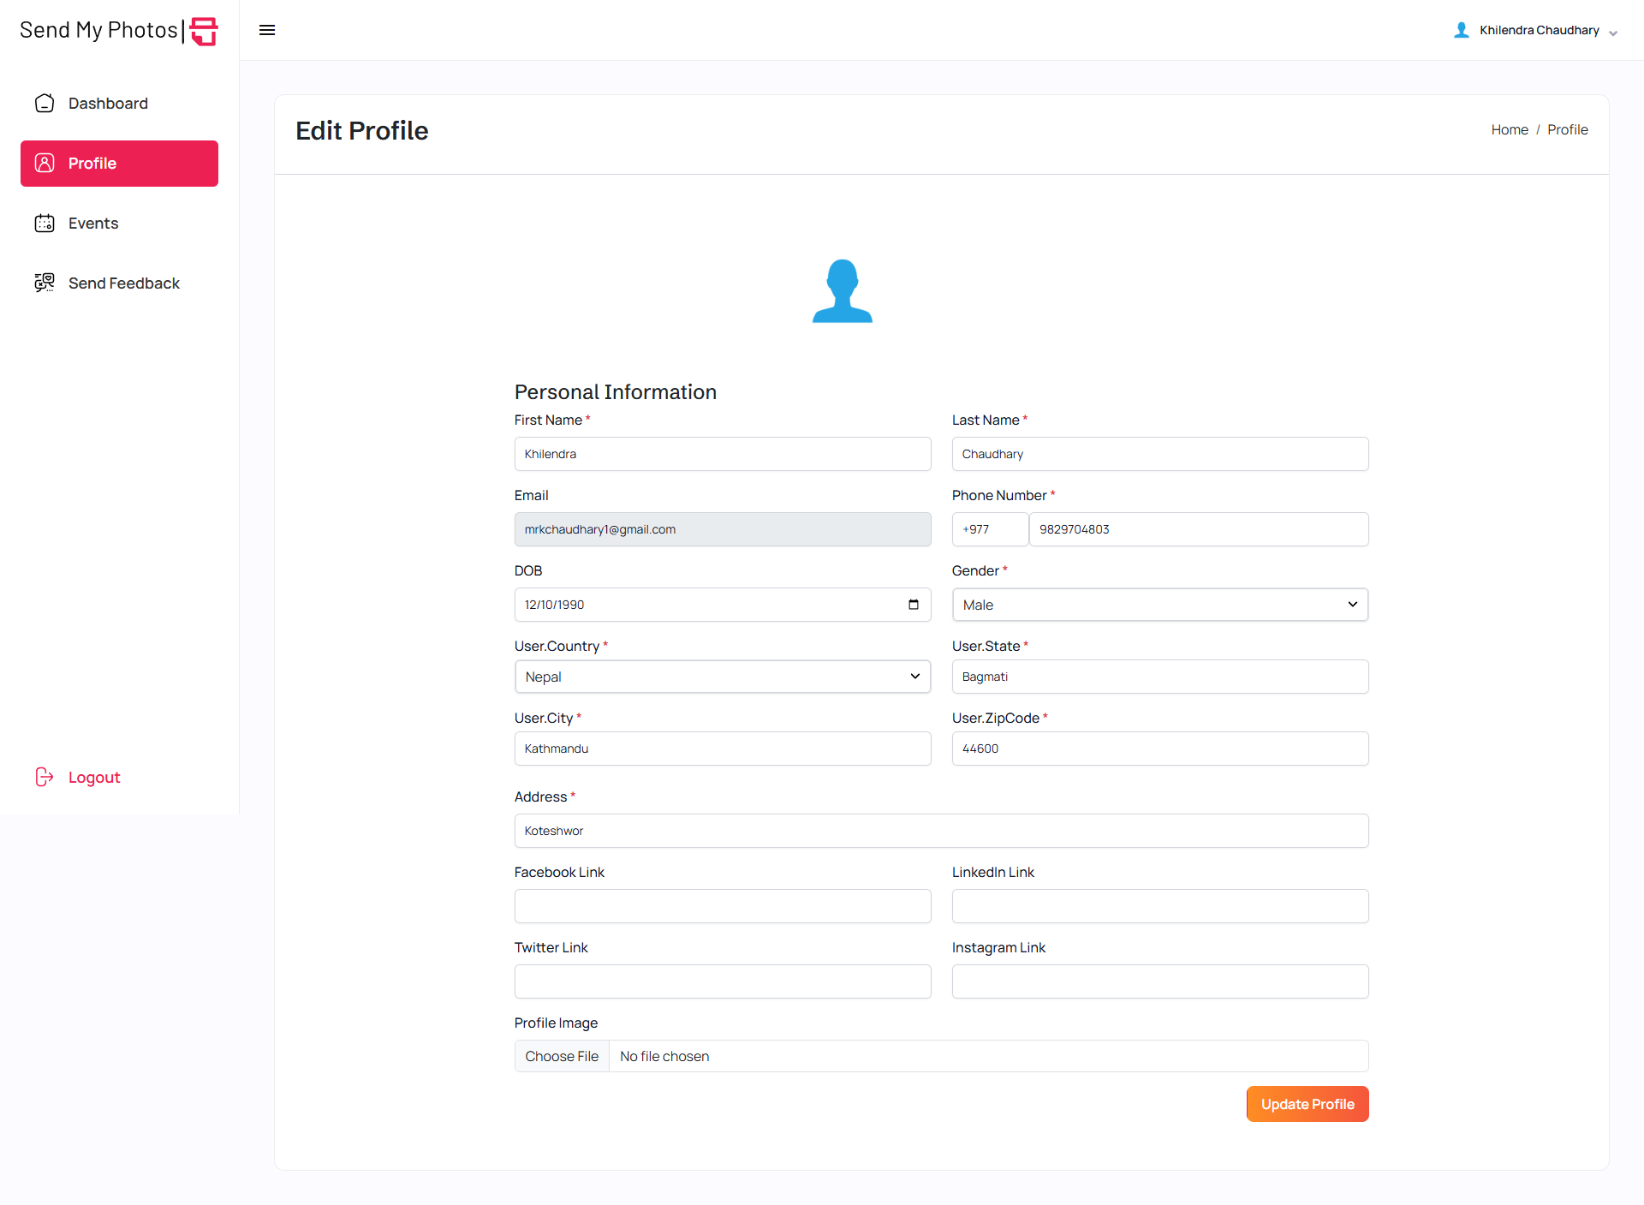Click the Events calendar icon

coord(45,224)
